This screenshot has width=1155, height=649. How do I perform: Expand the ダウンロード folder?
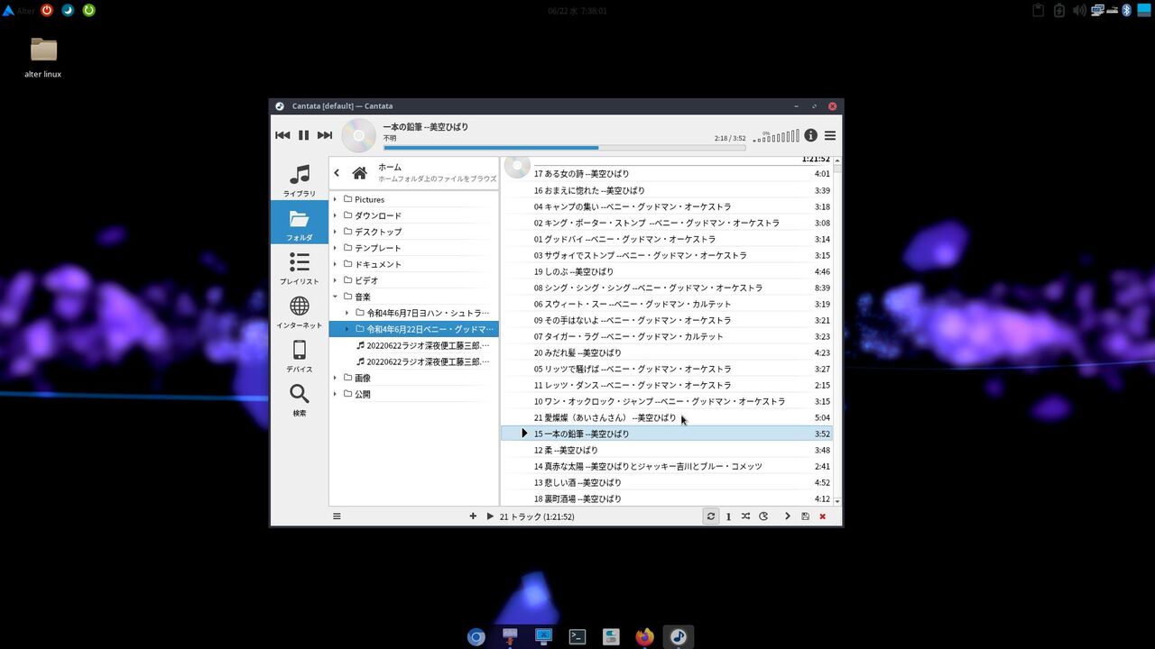pyautogui.click(x=335, y=215)
